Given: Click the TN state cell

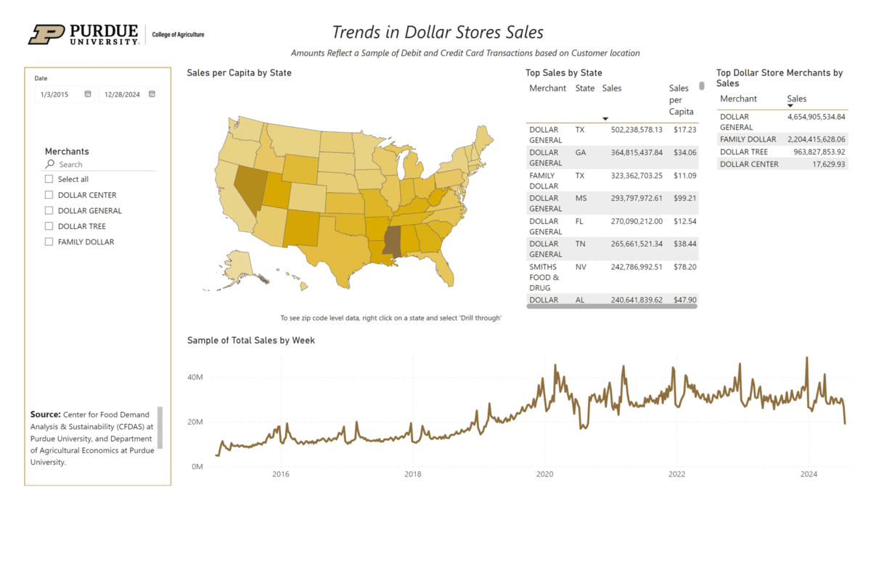Looking at the screenshot, I should tap(580, 244).
